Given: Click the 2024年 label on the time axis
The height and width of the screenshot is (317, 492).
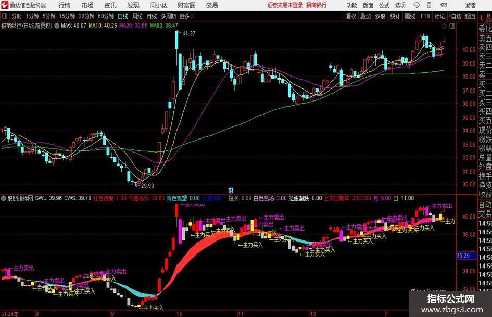Looking at the screenshot, I should (10, 314).
